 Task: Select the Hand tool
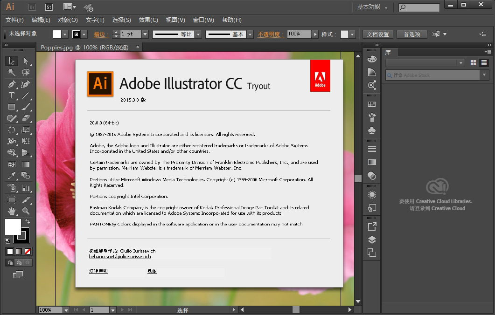click(11, 211)
